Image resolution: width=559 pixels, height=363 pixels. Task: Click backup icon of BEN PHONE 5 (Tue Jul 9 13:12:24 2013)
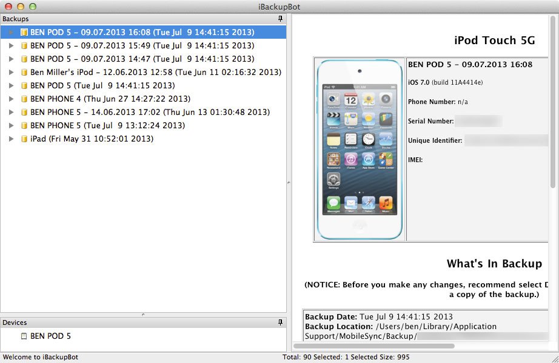[24, 125]
